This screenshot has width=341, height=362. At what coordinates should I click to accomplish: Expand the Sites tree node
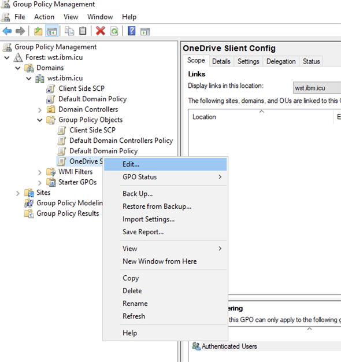(18, 193)
